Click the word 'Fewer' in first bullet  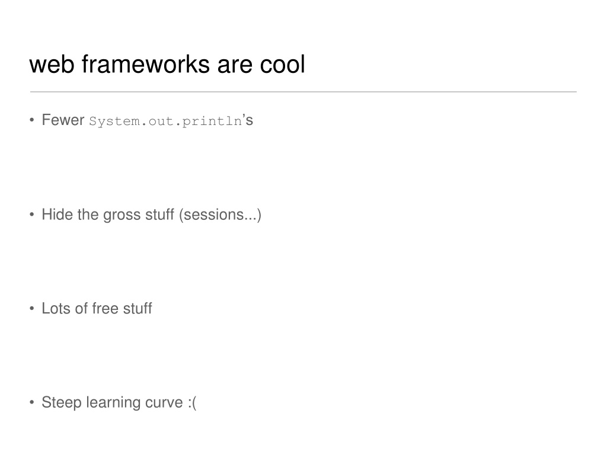tap(63, 120)
